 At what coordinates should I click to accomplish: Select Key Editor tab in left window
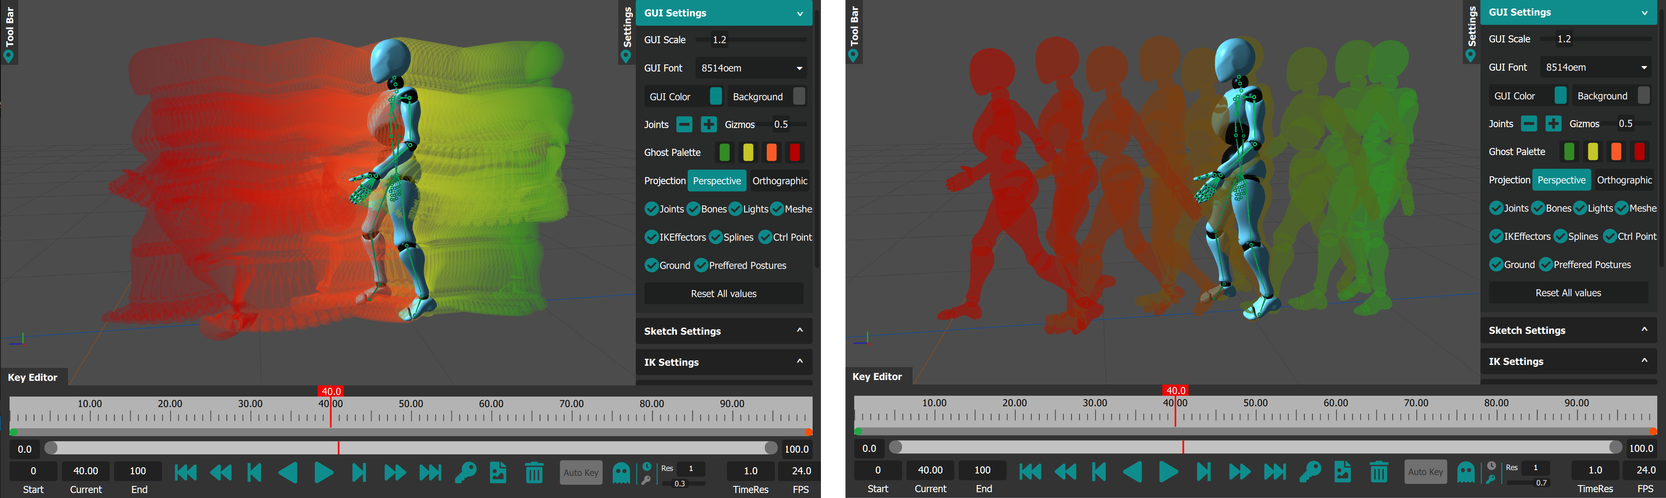pos(33,377)
